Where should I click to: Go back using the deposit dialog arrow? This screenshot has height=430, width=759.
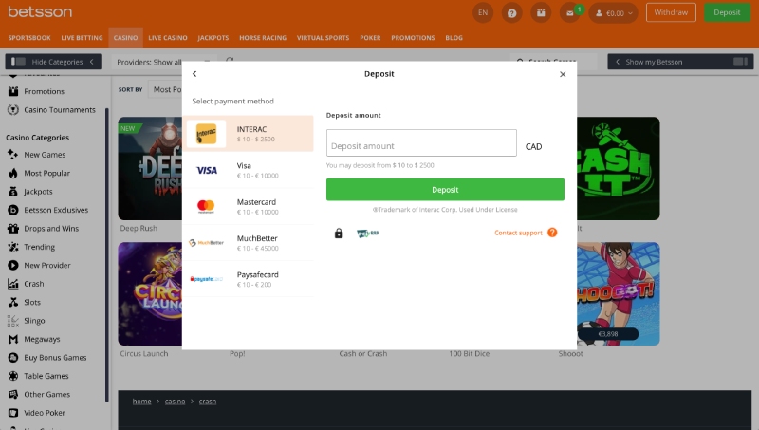click(194, 74)
